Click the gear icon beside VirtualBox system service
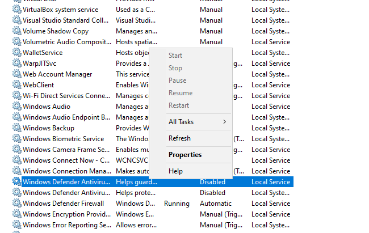The height and width of the screenshot is (233, 369). click(x=16, y=10)
